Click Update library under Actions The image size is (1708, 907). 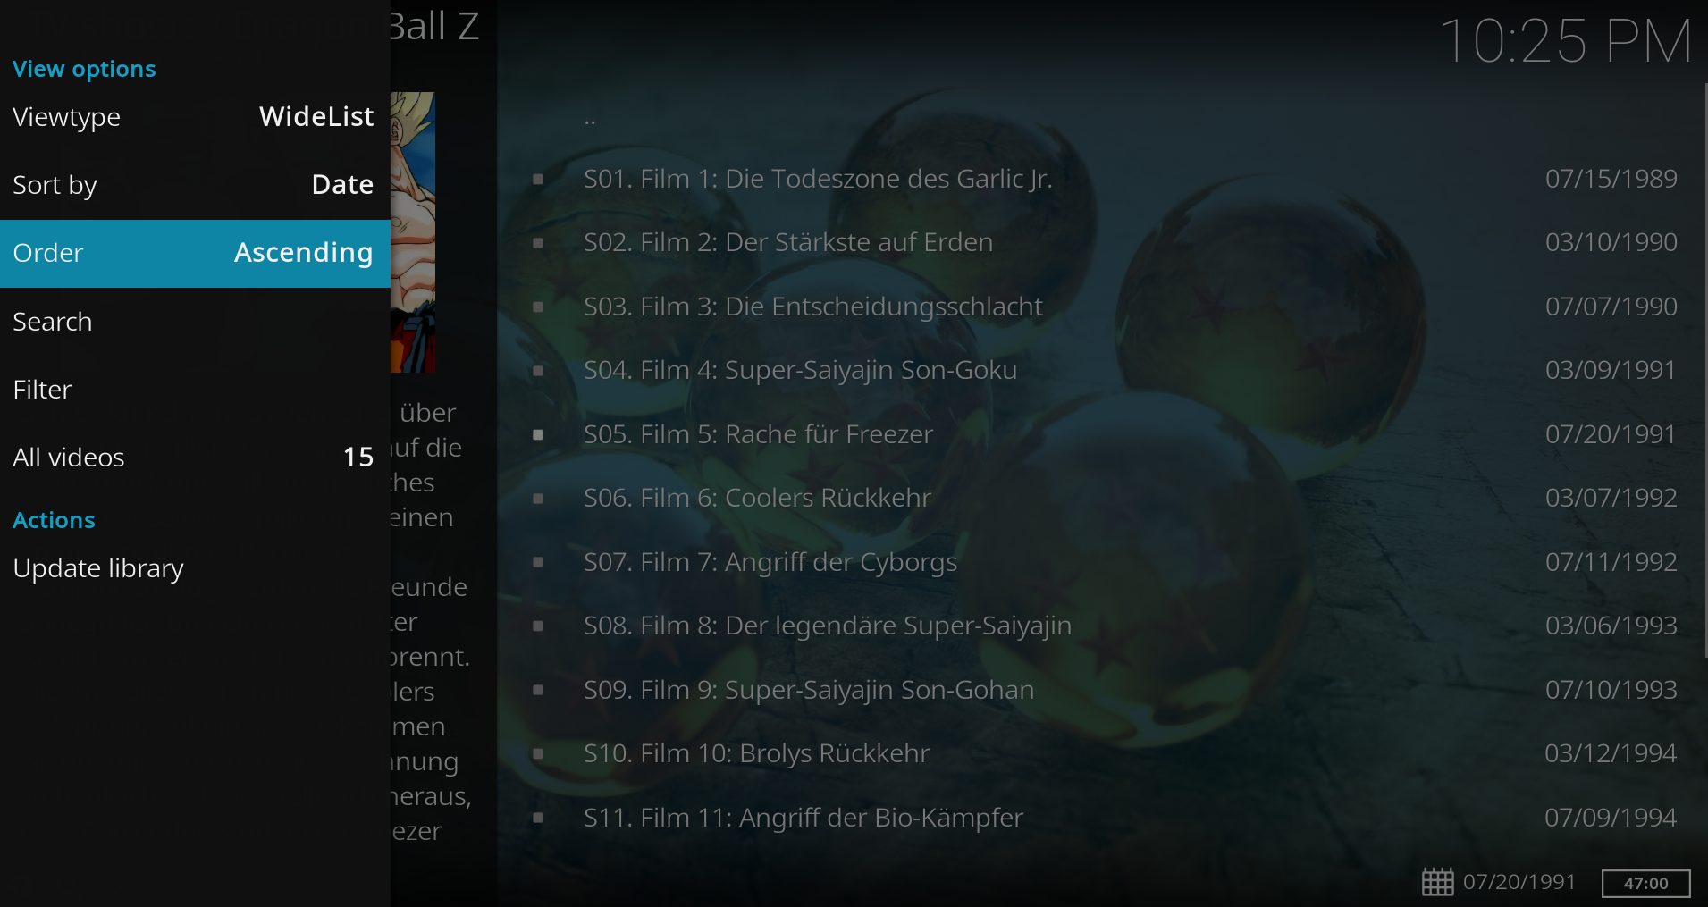click(x=195, y=568)
